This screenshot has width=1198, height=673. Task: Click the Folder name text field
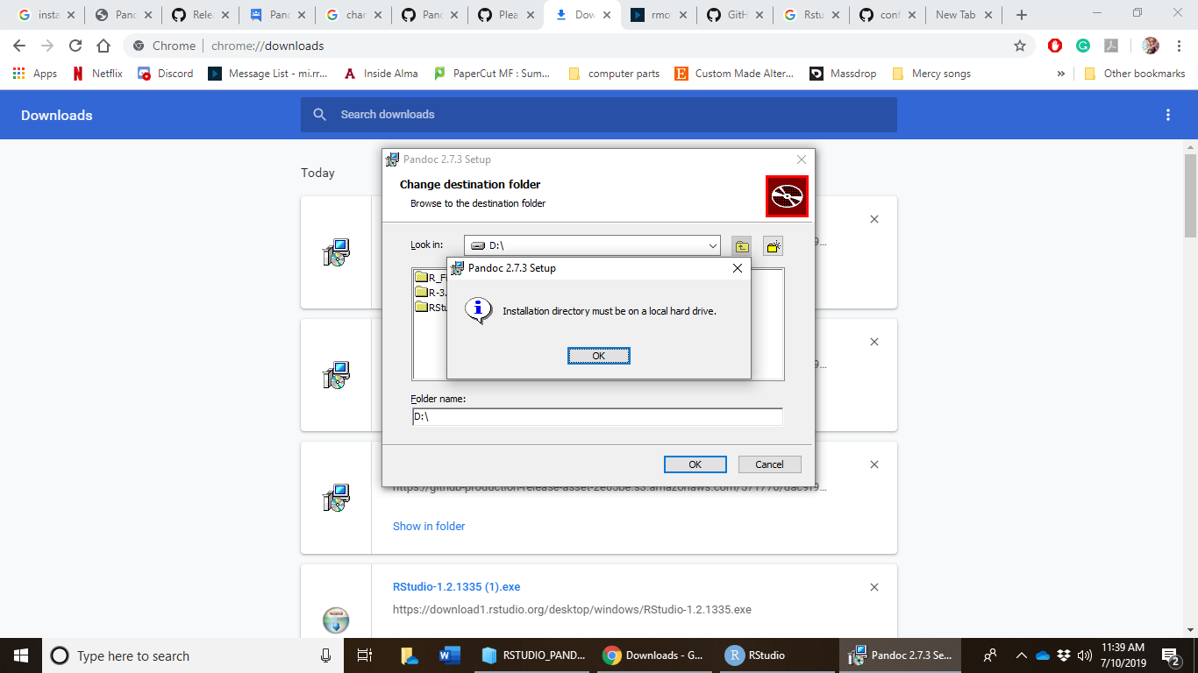(597, 417)
